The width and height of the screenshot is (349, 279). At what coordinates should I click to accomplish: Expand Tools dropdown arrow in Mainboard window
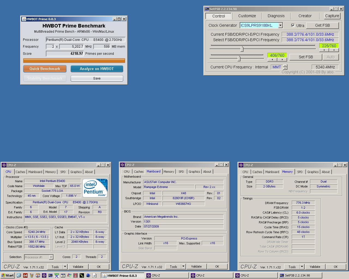point(183,266)
